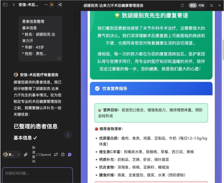Screen dimensions: 224x183
Task: Open the 安... agent selector dropdown
Action: 12,155
